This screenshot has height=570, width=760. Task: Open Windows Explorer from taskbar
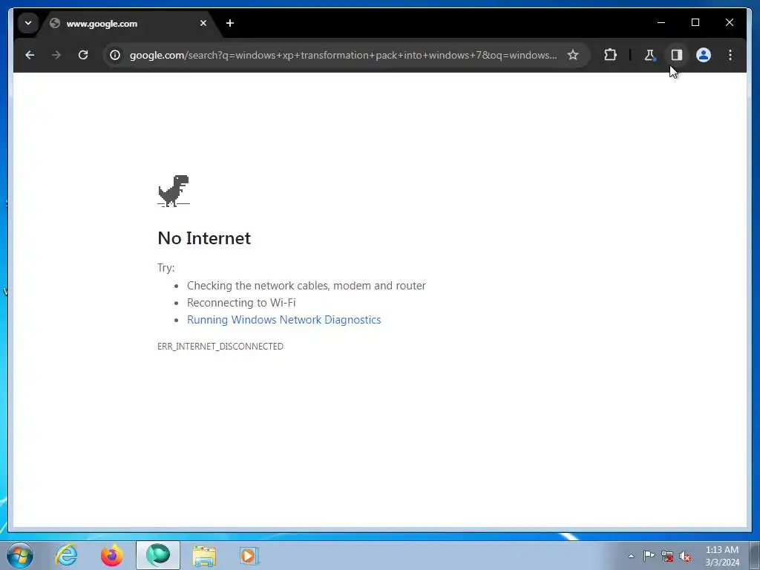(x=204, y=555)
